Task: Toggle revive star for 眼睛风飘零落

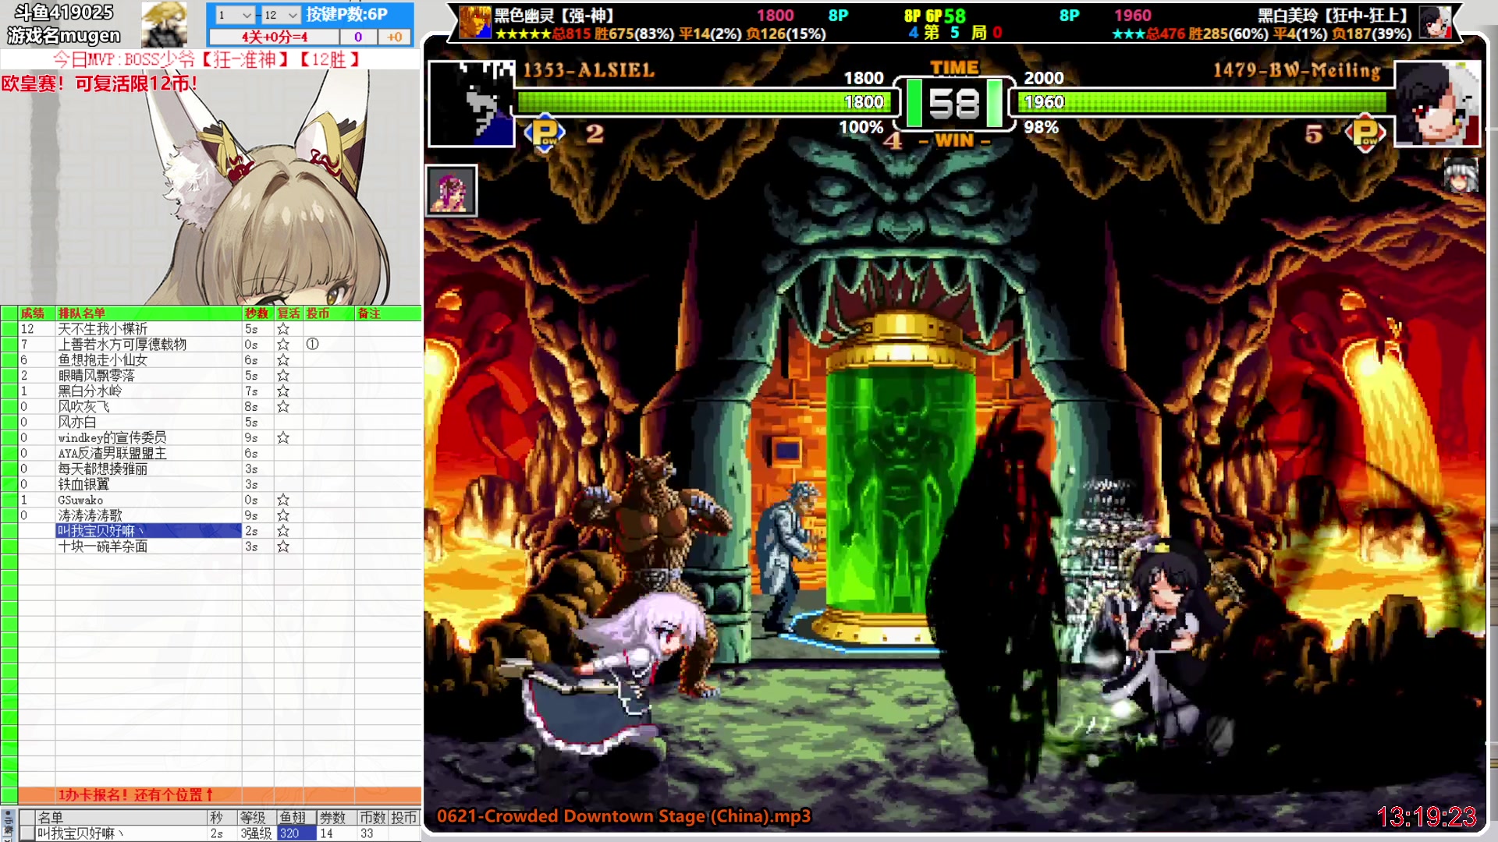Action: click(283, 376)
